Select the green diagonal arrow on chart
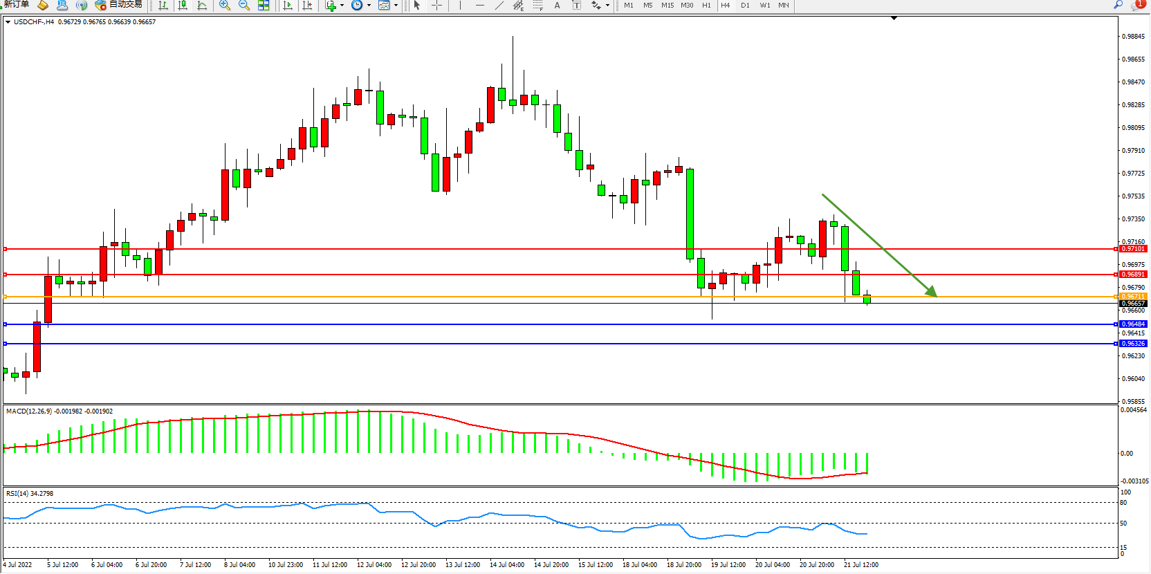The width and height of the screenshot is (1151, 574). (x=878, y=244)
